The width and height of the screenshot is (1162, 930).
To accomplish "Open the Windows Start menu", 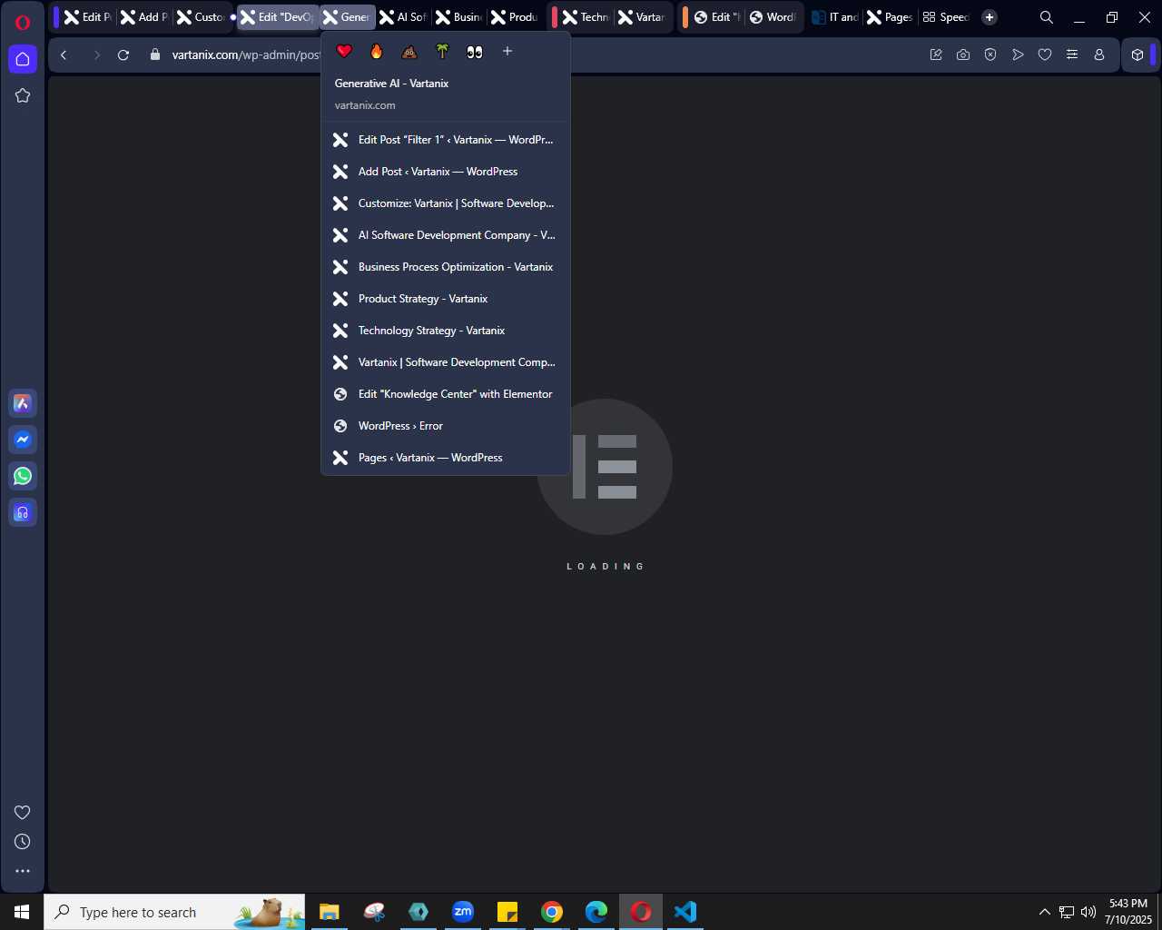I will click(22, 912).
